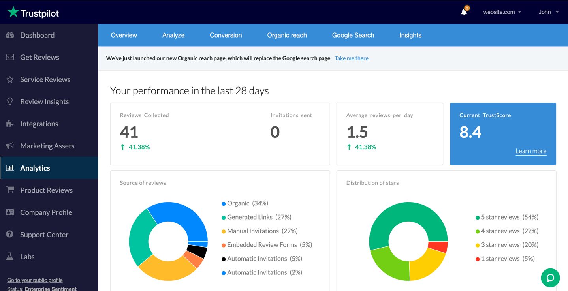Screen dimensions: 568x291
Task: Click the Analytics bar chart icon
Action: point(10,168)
